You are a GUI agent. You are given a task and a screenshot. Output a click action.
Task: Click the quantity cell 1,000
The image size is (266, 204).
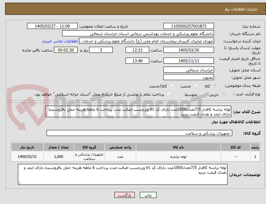(58, 157)
